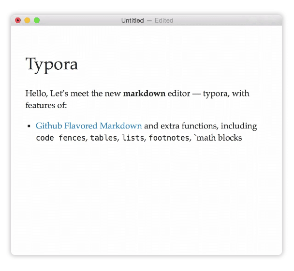Maximize window with green button

[37, 20]
